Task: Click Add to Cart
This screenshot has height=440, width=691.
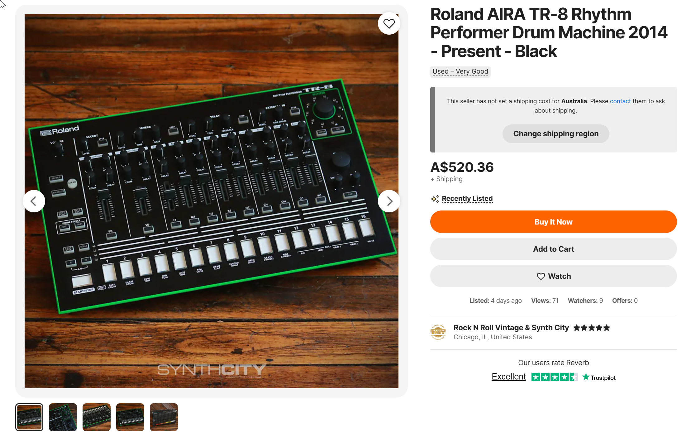Action: point(553,249)
